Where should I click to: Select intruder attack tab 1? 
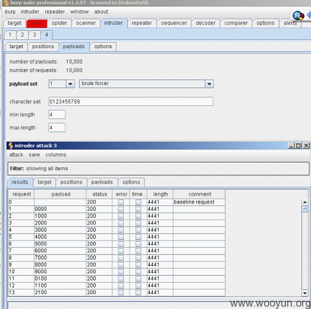tap(10, 35)
